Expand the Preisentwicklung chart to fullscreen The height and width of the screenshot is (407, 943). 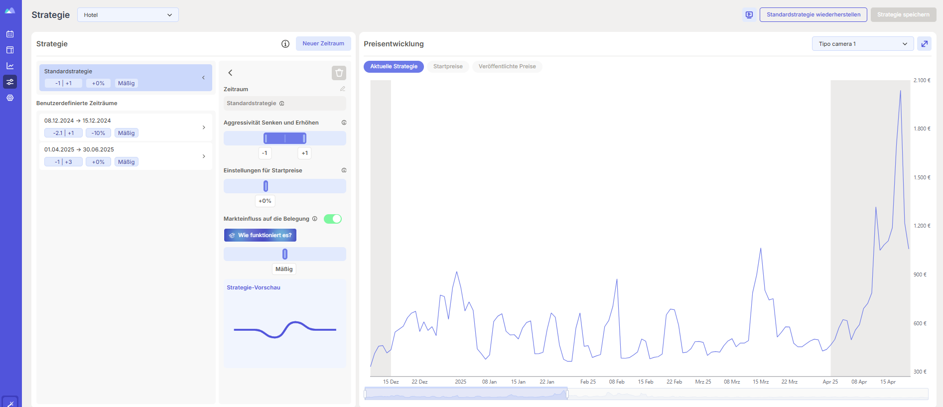click(x=925, y=44)
